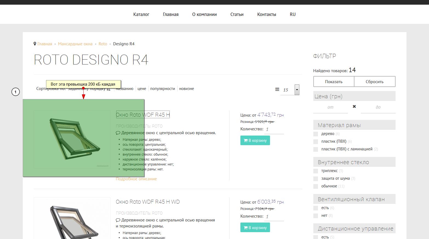429x239 pixels.
Task: Focus the price 'от' minimum field
Action: point(330,107)
